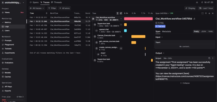Collapse the first Supervisor.task node
The image size is (217, 102).
121,25
